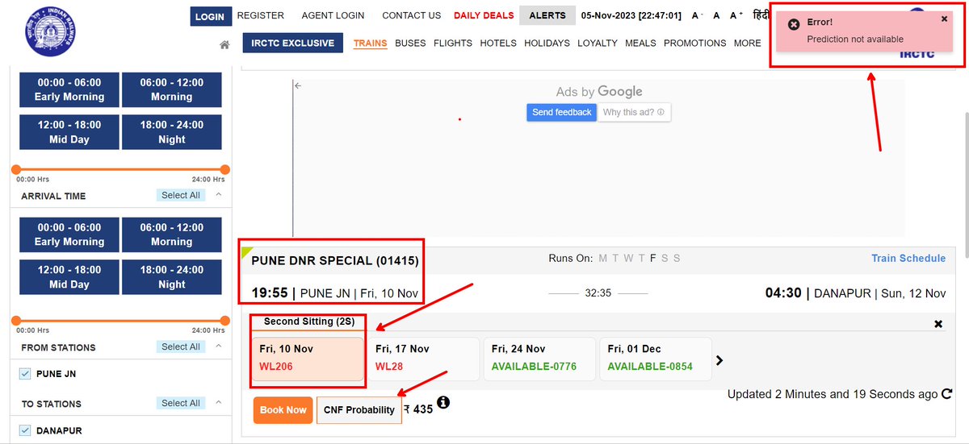The image size is (969, 444).
Task: Click Select All for From Stations
Action: click(x=181, y=346)
